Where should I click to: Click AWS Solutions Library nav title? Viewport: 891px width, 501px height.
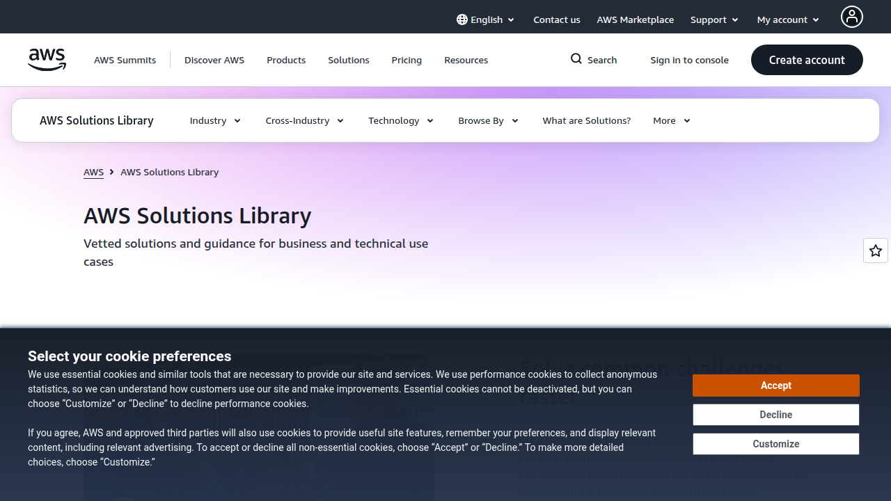click(x=97, y=120)
